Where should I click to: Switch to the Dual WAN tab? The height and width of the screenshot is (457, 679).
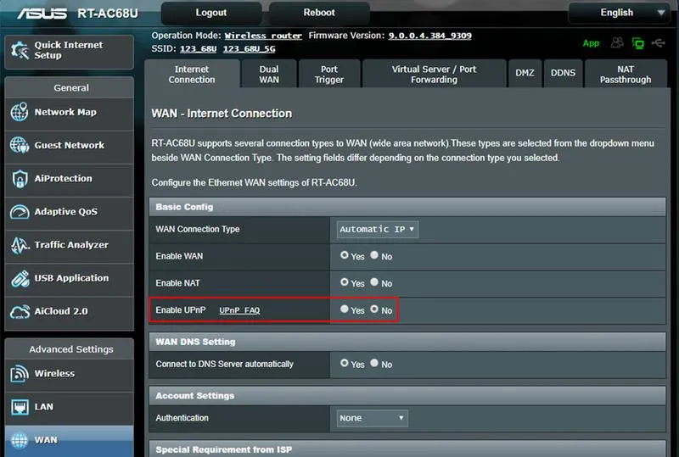pyautogui.click(x=269, y=74)
